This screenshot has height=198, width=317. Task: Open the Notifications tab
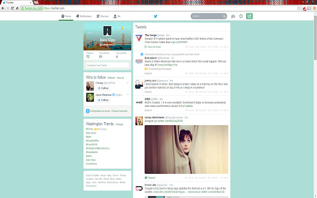84,16
